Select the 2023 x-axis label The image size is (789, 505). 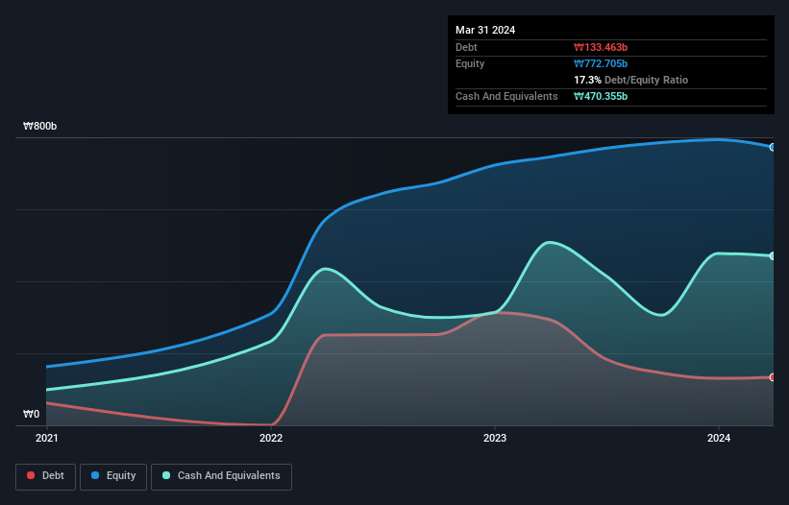click(495, 438)
